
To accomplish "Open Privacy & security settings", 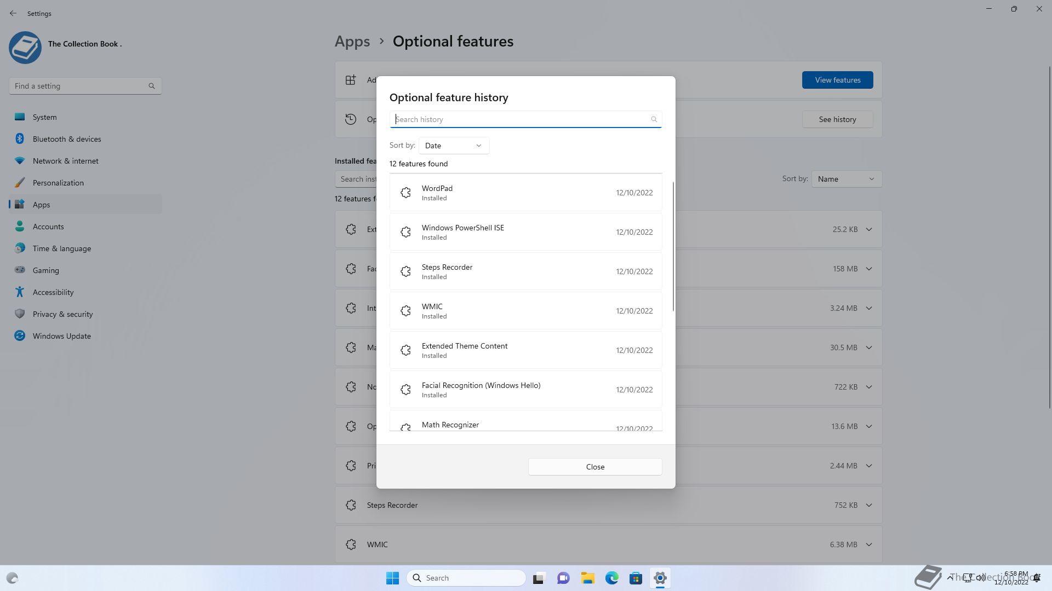I will click(62, 314).
